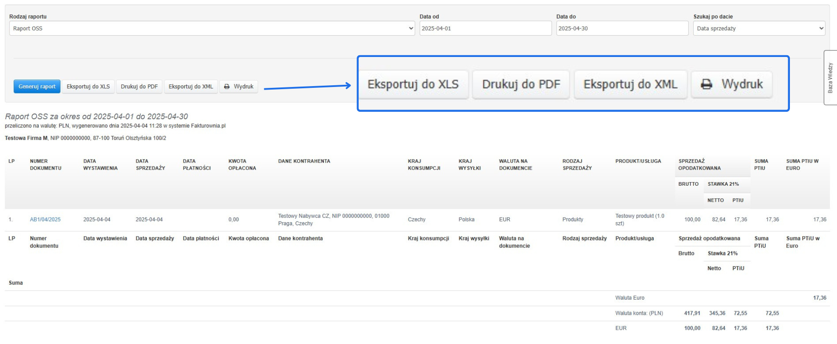Image resolution: width=837 pixels, height=344 pixels.
Task: Click the small Eksportuj do XLS button
Action: click(x=88, y=87)
